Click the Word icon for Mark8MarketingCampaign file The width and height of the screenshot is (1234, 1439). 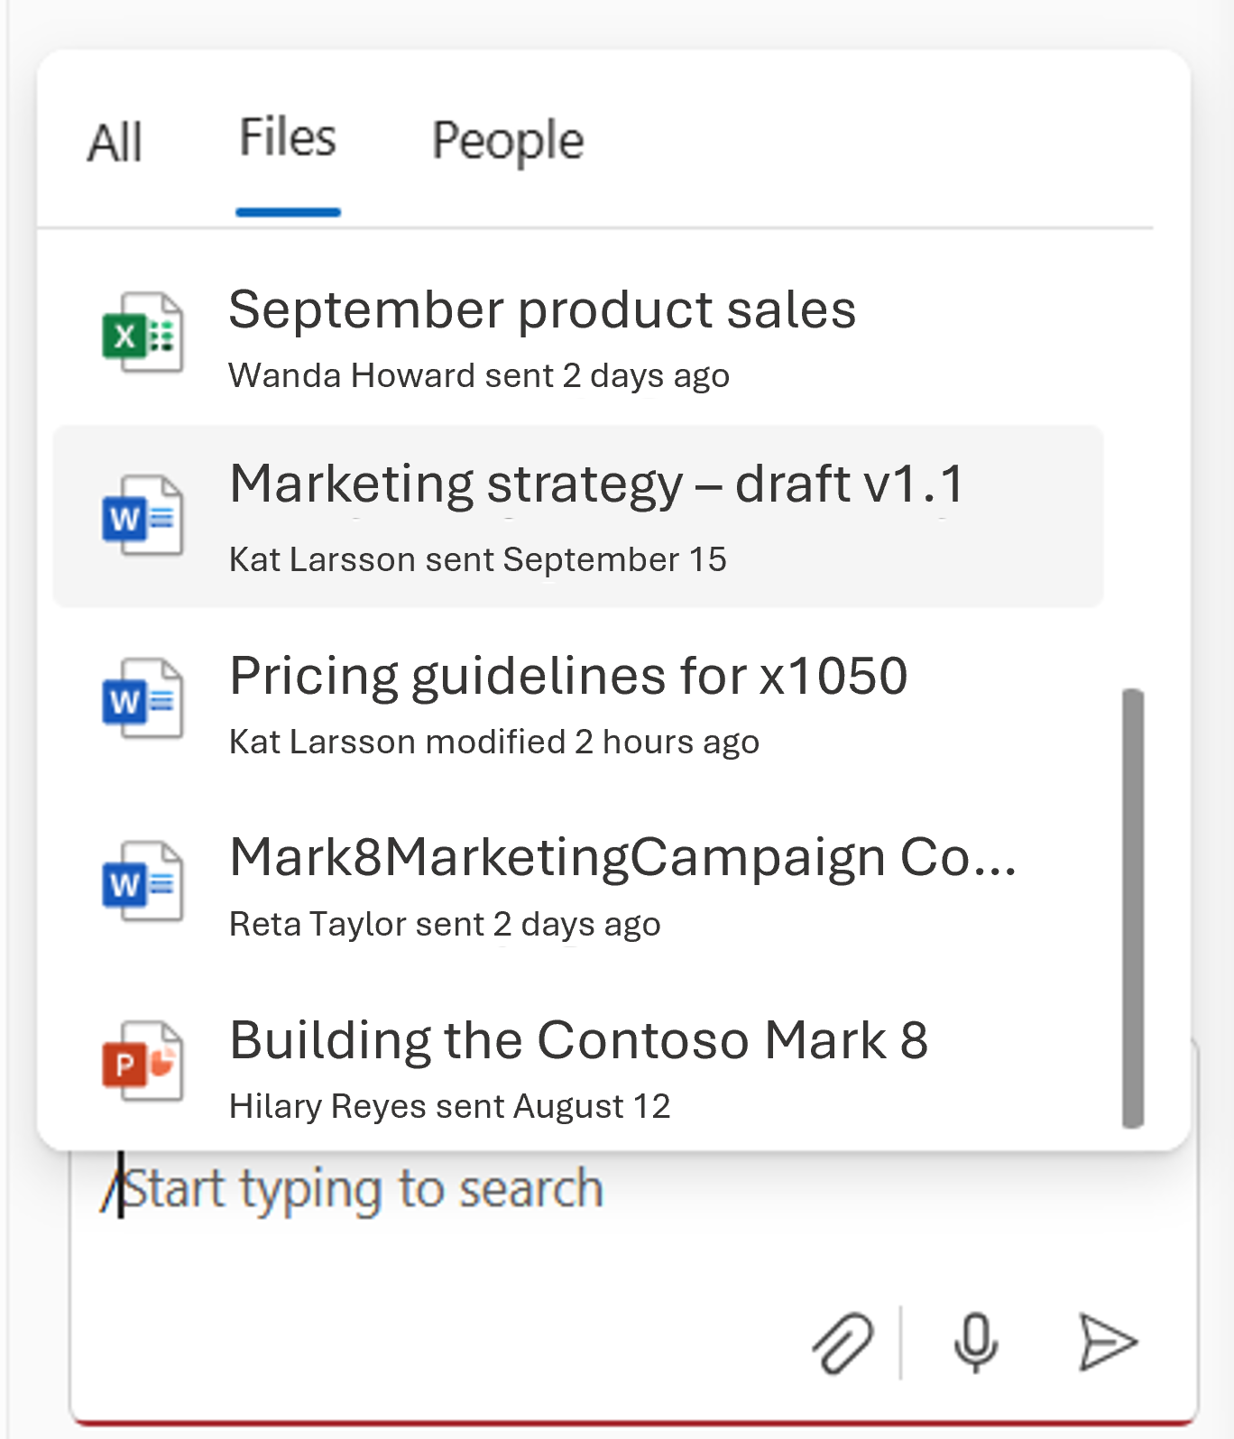(x=143, y=881)
